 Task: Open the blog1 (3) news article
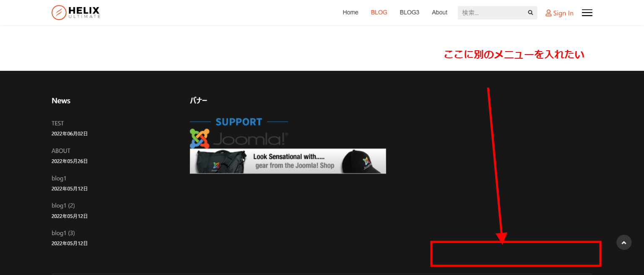point(63,233)
